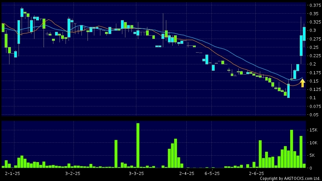Click the 0.375 price axis label
The width and height of the screenshot is (322, 181).
pos(315,5)
